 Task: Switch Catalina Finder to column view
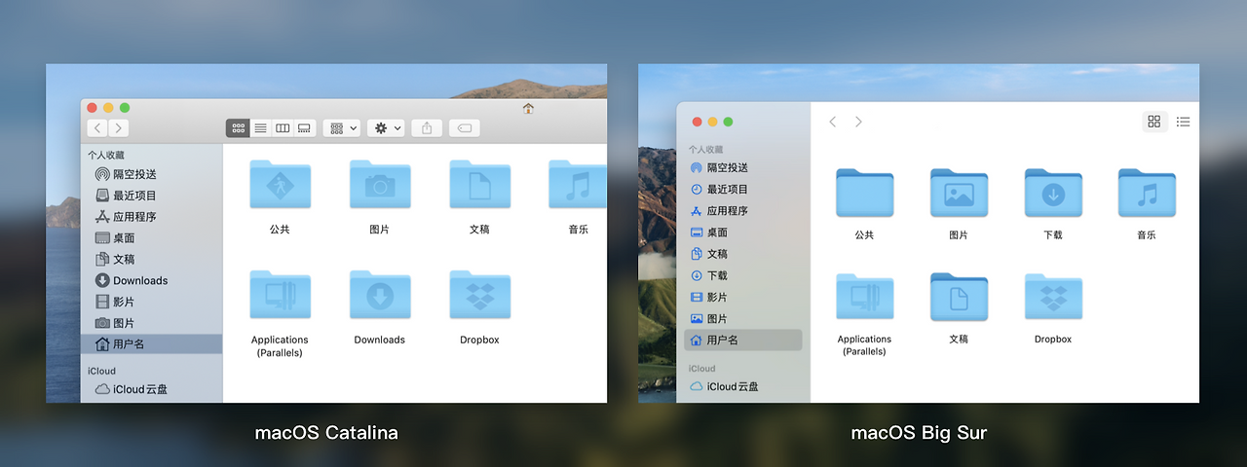click(283, 128)
